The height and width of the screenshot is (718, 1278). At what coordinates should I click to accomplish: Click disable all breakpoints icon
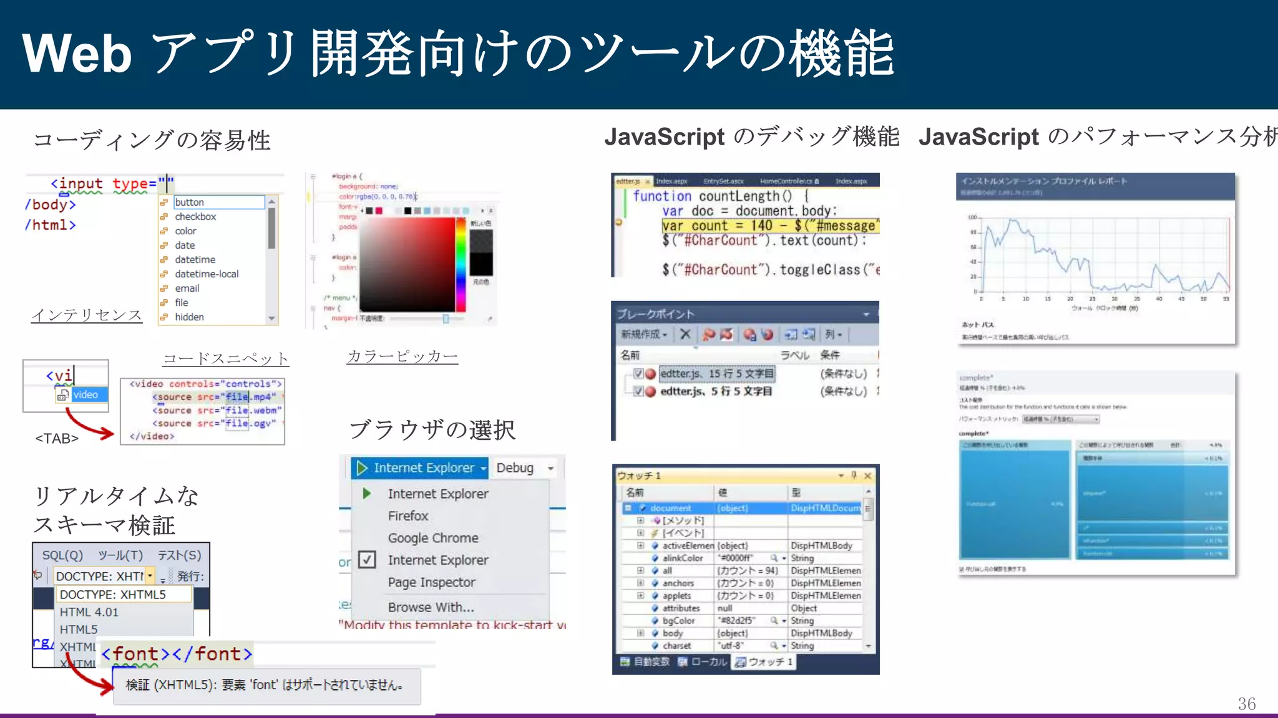point(727,335)
